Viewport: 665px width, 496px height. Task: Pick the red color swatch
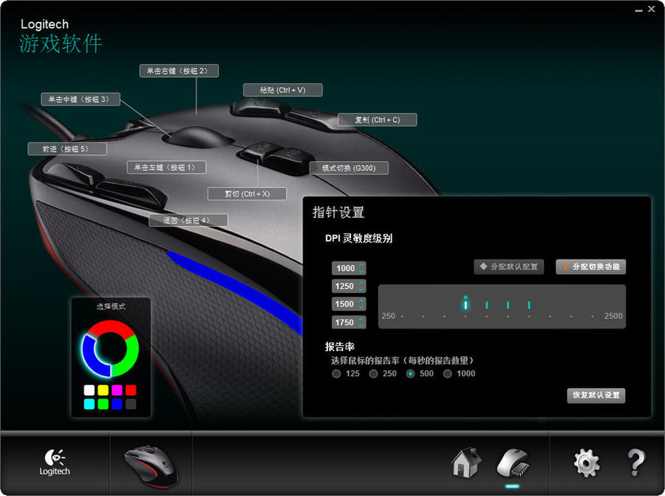131,390
